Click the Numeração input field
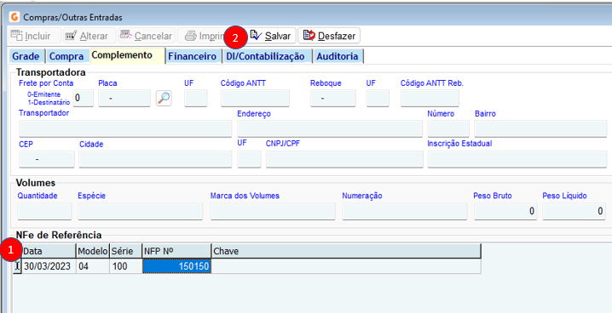 405,211
